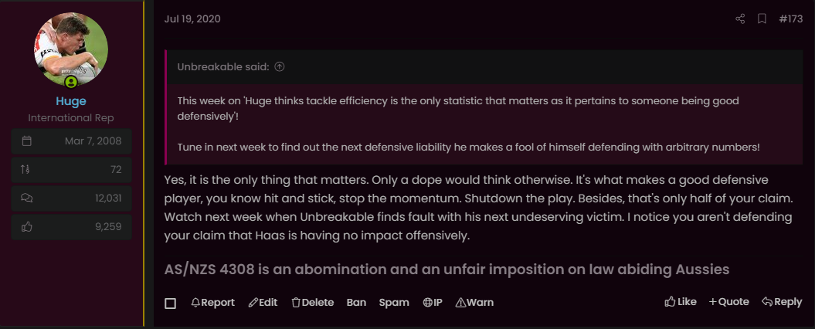Warn the user Huge
Screen dimensions: 815x329
474,303
